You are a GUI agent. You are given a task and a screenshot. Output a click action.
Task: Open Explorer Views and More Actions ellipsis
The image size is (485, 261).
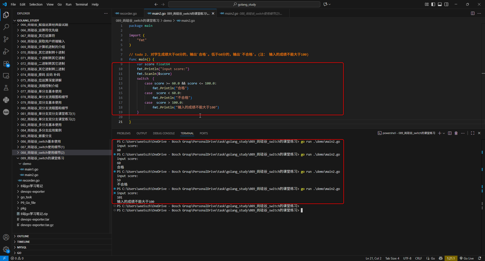(x=106, y=13)
